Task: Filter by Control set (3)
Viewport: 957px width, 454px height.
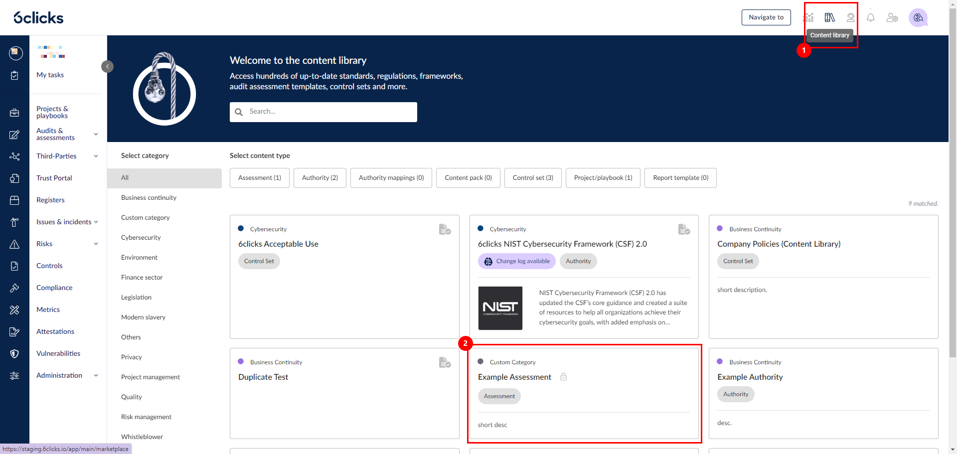Action: (x=533, y=178)
